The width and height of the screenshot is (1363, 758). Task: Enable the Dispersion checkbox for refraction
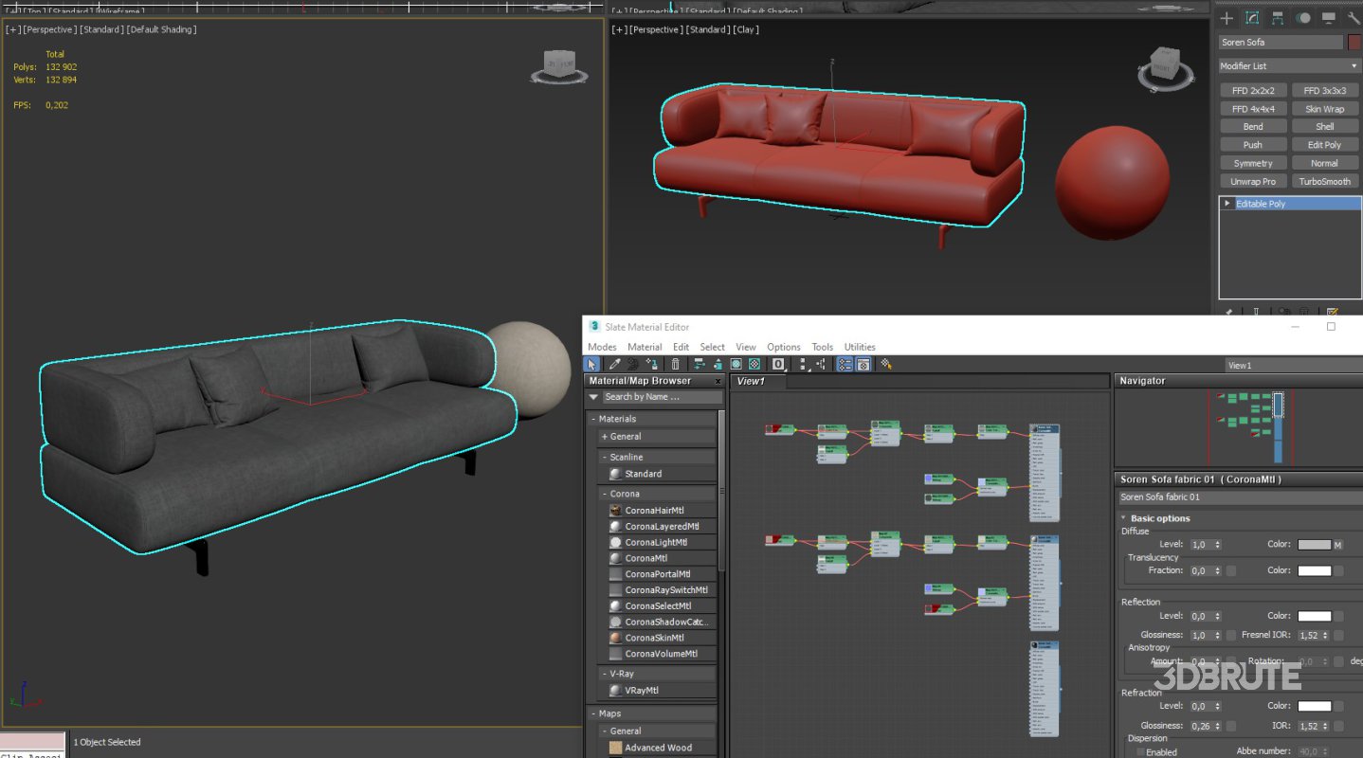pos(1138,751)
